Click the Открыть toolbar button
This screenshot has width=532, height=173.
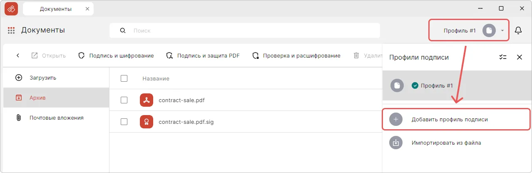coord(49,55)
